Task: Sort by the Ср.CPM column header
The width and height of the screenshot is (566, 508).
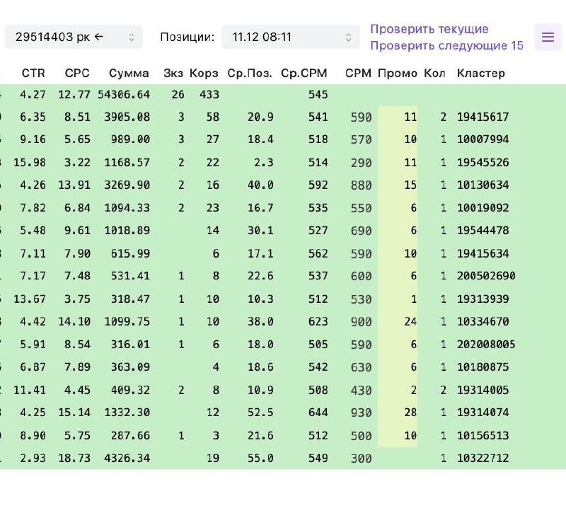Action: (304, 74)
